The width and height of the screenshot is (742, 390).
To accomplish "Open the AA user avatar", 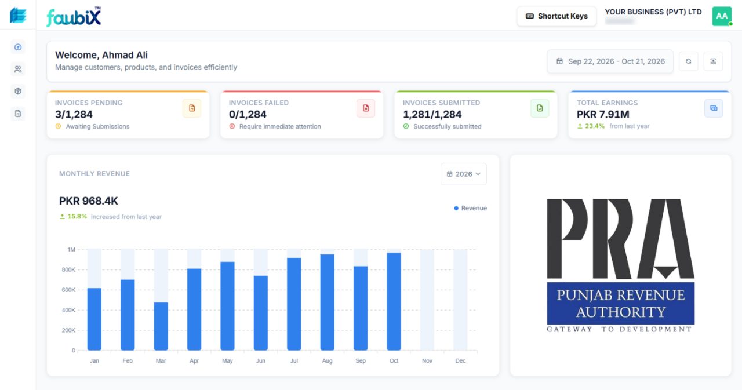I will pos(722,16).
